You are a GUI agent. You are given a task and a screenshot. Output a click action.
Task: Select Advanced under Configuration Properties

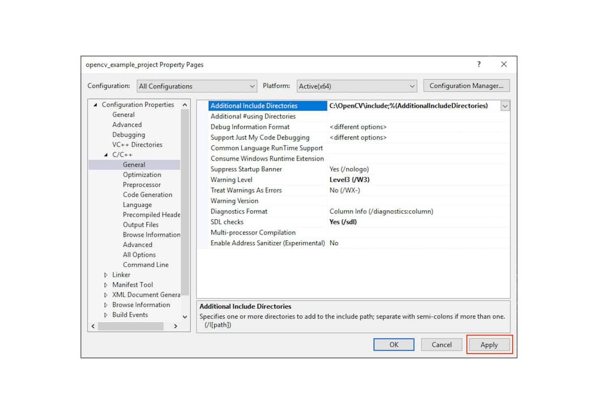(127, 125)
